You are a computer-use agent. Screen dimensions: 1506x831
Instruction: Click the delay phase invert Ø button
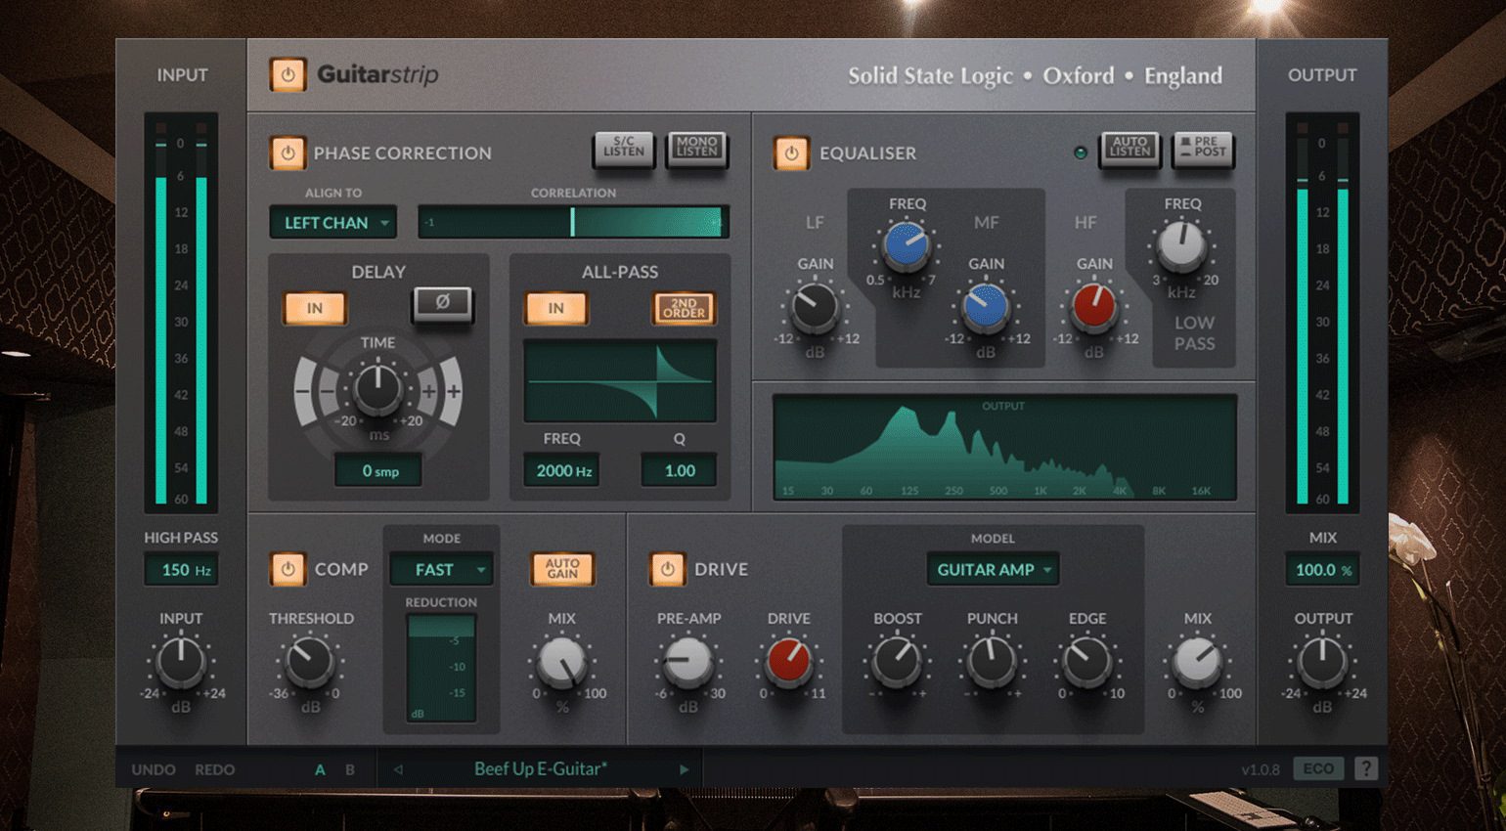(442, 304)
